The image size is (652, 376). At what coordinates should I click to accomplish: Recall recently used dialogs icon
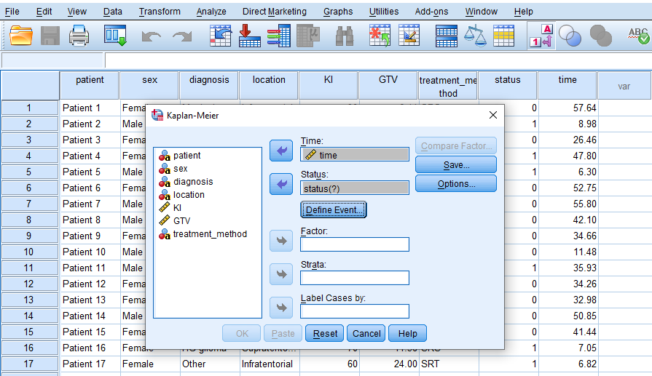tap(115, 36)
